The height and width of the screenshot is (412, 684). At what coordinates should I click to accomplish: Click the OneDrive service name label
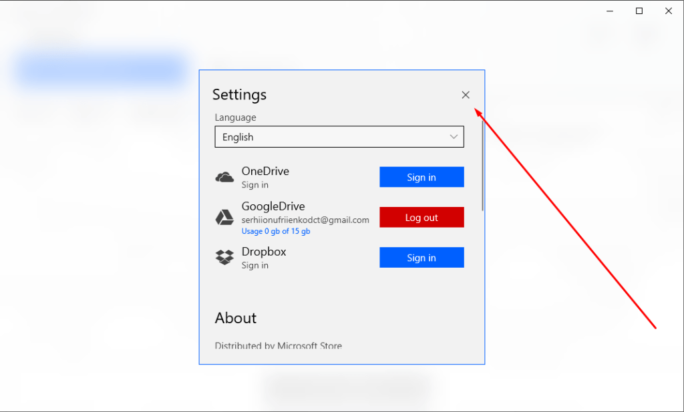265,171
